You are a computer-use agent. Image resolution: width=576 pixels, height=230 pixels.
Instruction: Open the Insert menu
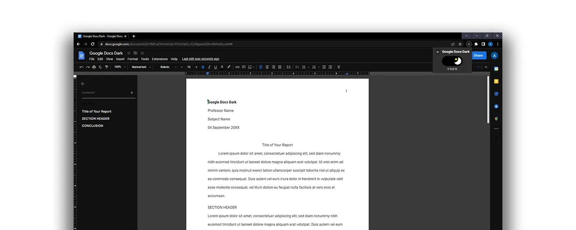point(120,59)
